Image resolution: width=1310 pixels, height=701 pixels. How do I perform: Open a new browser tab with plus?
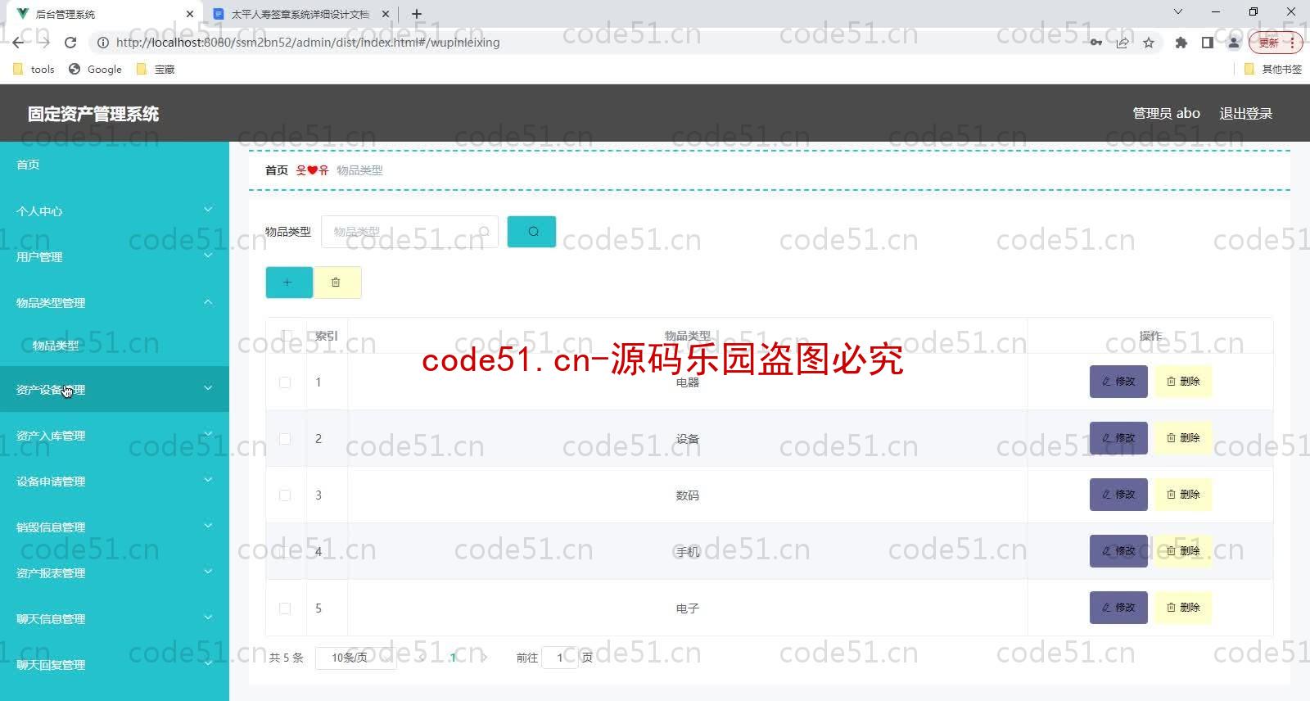click(417, 14)
